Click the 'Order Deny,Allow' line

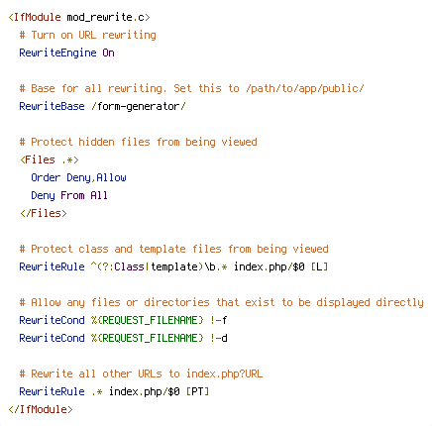(78, 177)
